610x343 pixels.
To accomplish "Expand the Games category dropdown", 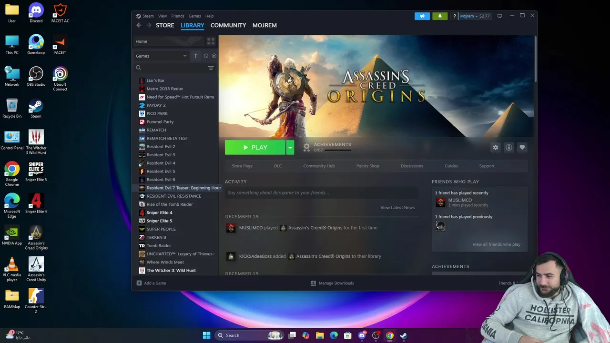I will coord(161,56).
